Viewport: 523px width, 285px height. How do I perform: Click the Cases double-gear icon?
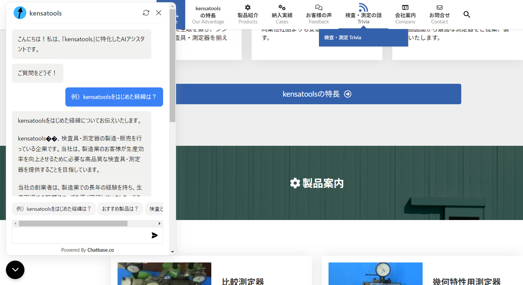[x=282, y=7]
